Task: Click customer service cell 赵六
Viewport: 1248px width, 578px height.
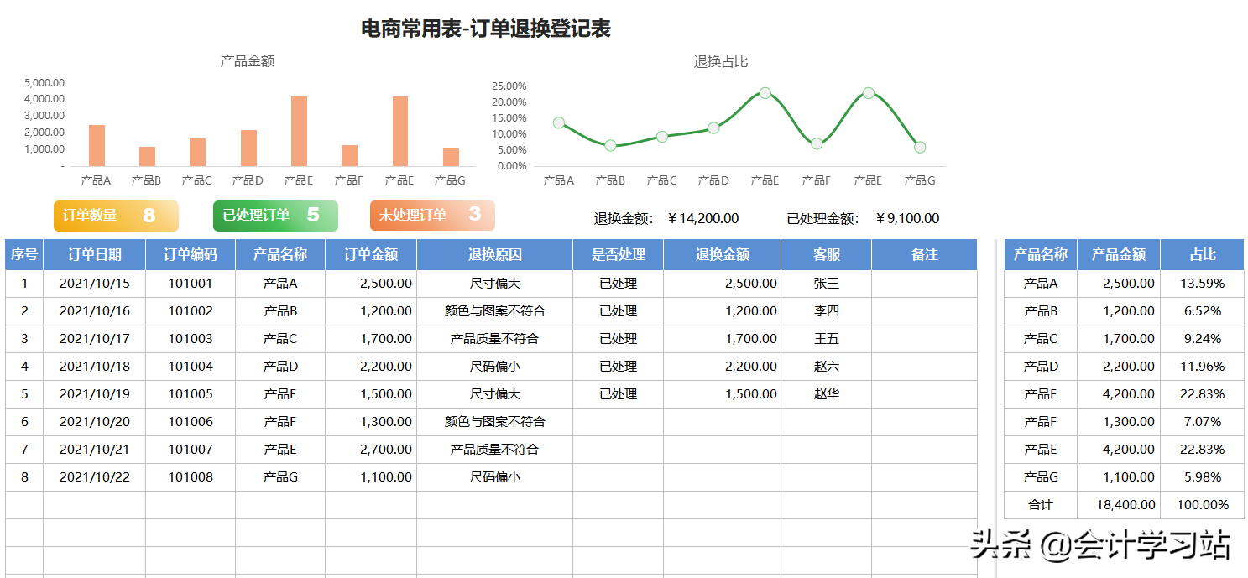Action: tap(827, 367)
